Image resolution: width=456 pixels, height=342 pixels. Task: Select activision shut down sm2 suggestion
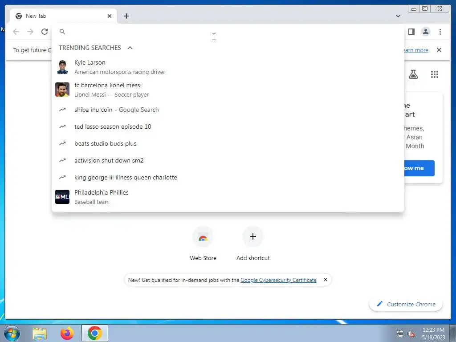click(228, 160)
